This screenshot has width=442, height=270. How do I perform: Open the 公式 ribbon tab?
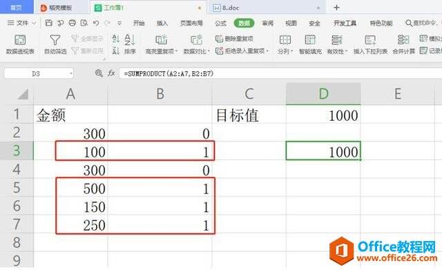pos(220,23)
